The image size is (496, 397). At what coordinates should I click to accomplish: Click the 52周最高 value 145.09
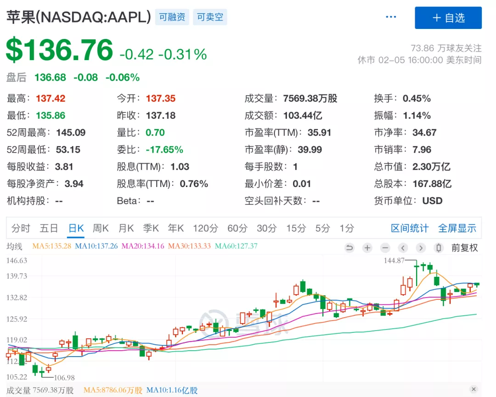click(71, 132)
